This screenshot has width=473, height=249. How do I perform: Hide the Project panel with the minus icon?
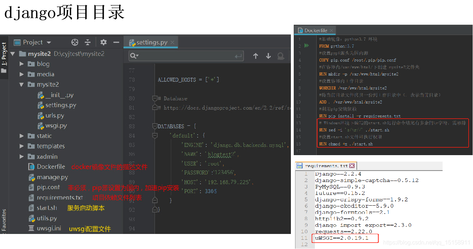tap(116, 42)
